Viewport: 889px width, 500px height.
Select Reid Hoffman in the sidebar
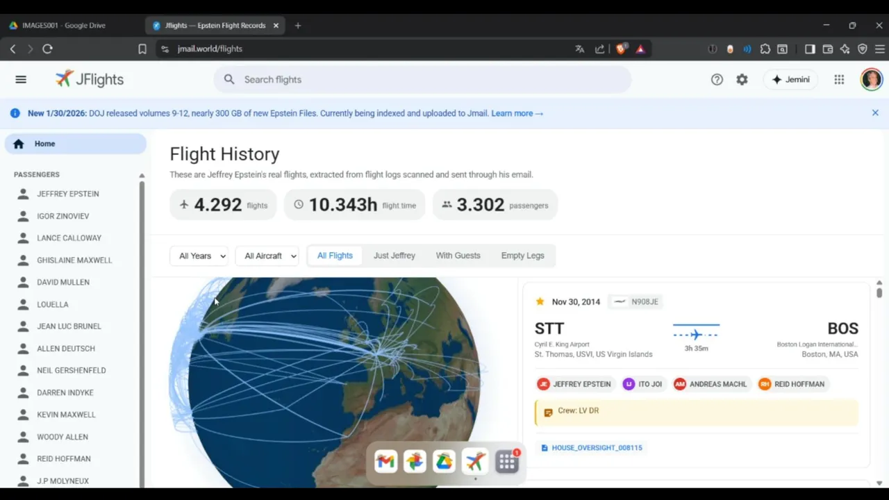point(64,458)
